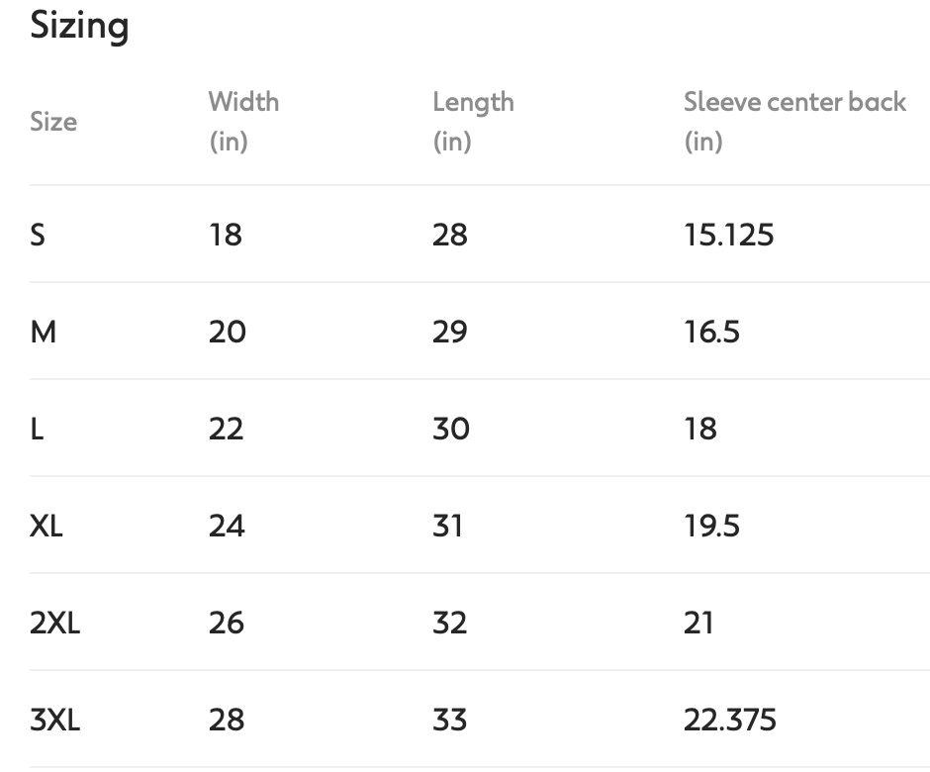Viewport: 930px width, 772px height.
Task: Click sleeve value 16.5 for size M
Action: pyautogui.click(x=711, y=332)
